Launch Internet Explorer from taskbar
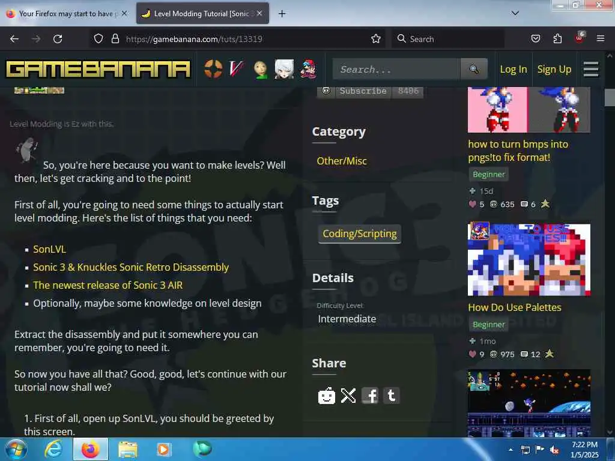 (x=53, y=450)
